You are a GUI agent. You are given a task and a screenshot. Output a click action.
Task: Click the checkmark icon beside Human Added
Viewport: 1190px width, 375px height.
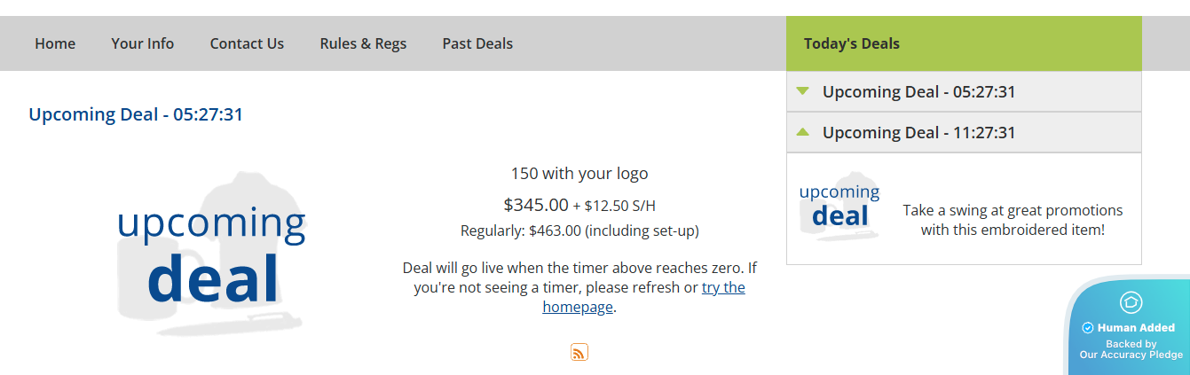pyautogui.click(x=1087, y=328)
